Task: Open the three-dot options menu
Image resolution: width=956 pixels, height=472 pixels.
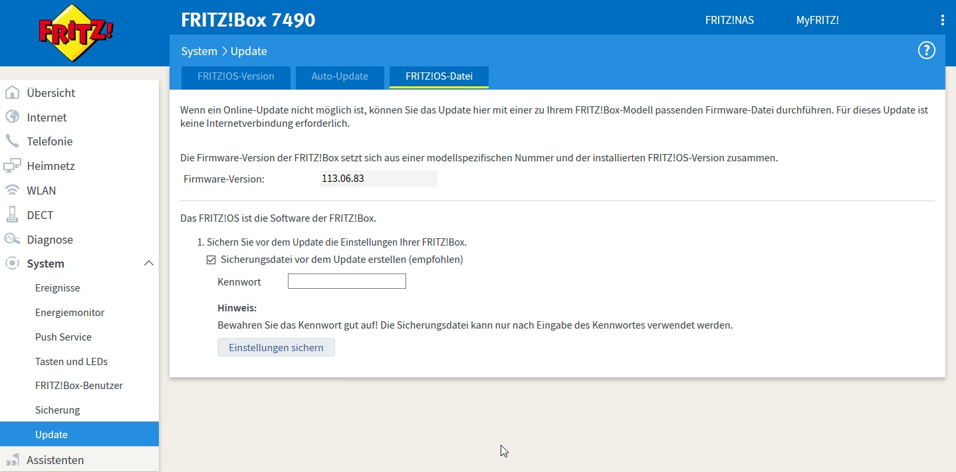Action: tap(942, 20)
